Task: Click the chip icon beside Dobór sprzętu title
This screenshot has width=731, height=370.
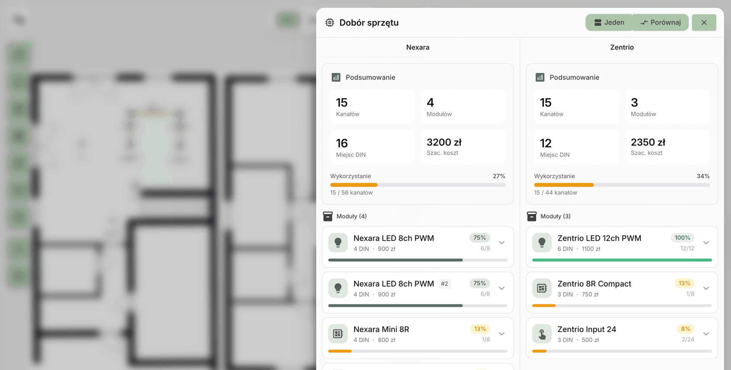Action: tap(330, 22)
